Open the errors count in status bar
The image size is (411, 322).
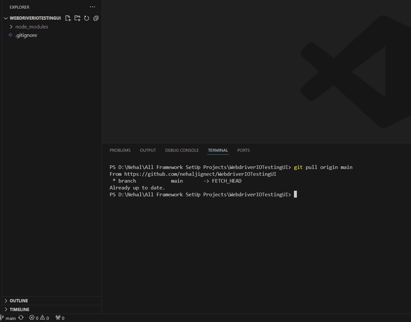point(34,318)
